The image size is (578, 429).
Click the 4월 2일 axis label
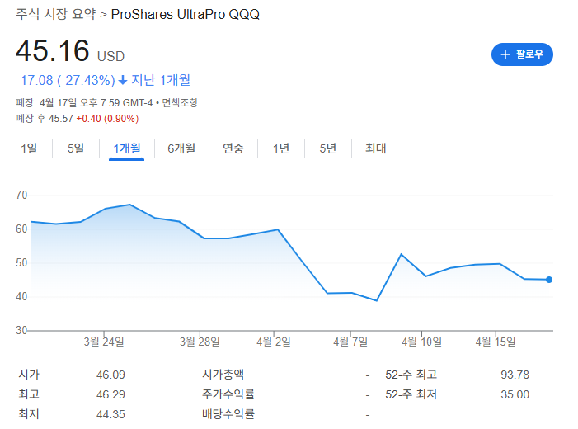point(274,342)
